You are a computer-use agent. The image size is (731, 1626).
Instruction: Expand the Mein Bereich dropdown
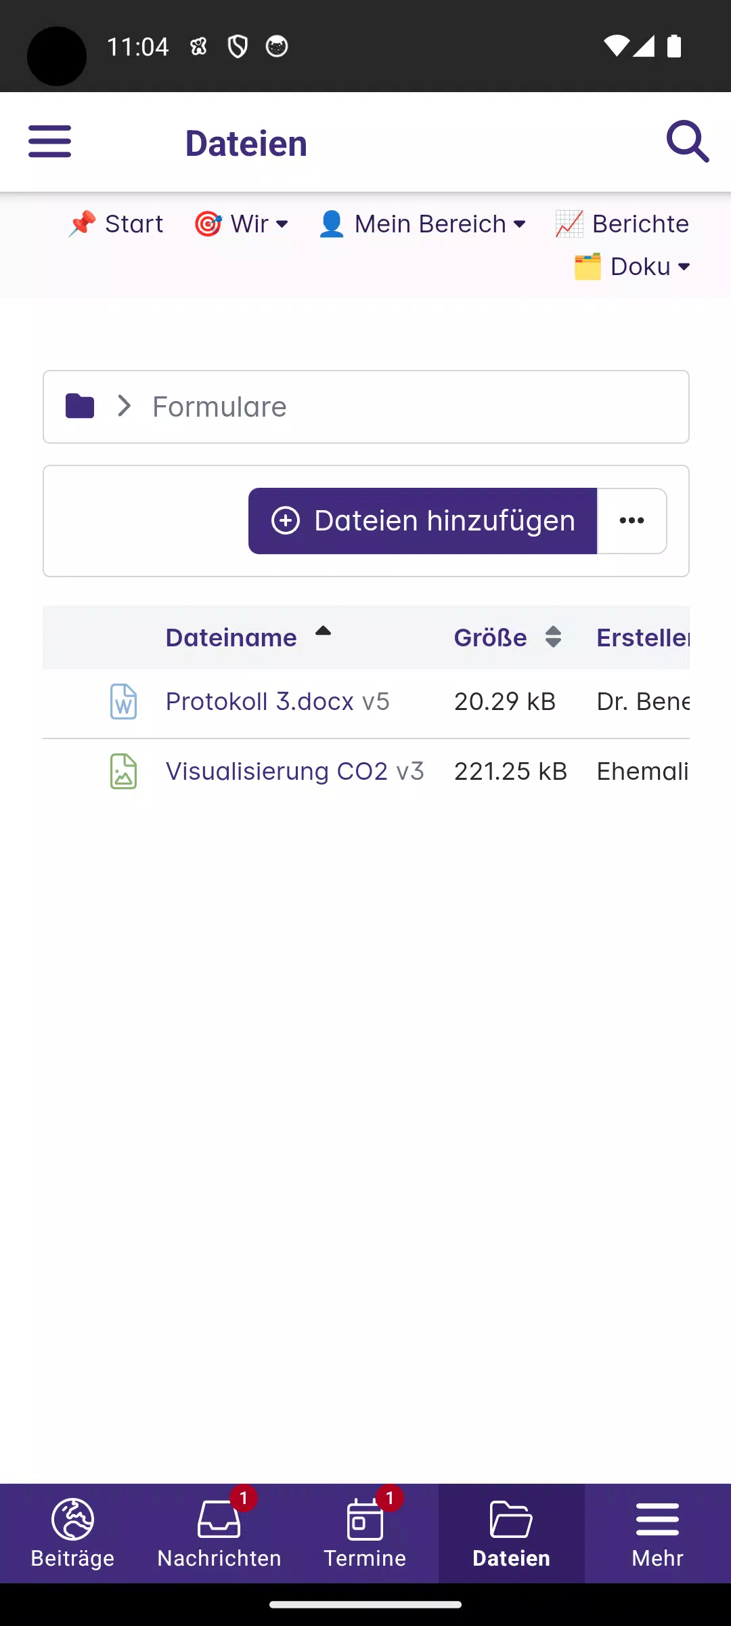pos(422,224)
